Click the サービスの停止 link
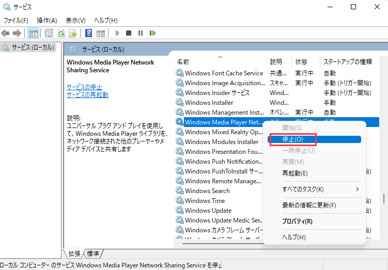The width and height of the screenshot is (388, 270). (x=84, y=87)
